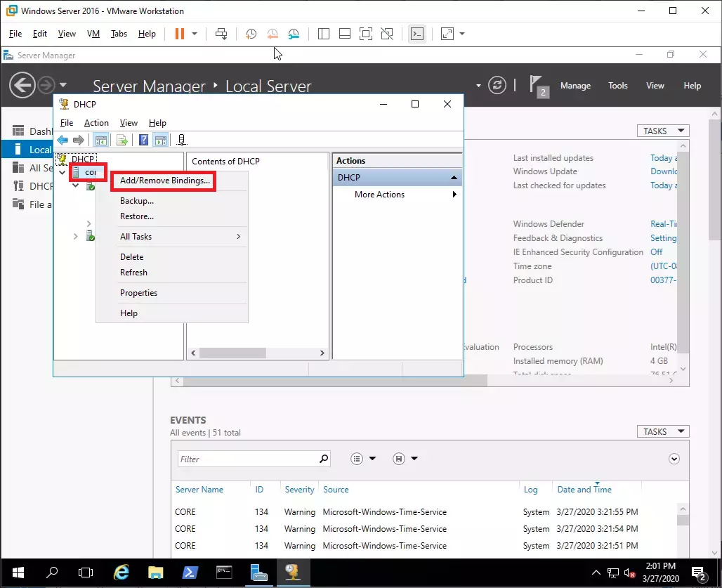
Task: Choose Restore from the context menu
Action: (137, 216)
